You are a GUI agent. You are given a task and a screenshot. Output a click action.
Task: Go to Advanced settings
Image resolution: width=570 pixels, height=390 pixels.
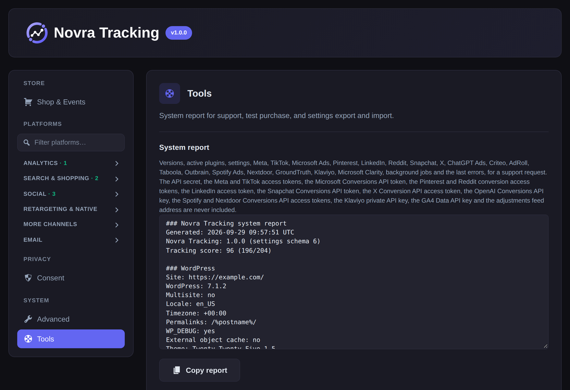(x=71, y=319)
